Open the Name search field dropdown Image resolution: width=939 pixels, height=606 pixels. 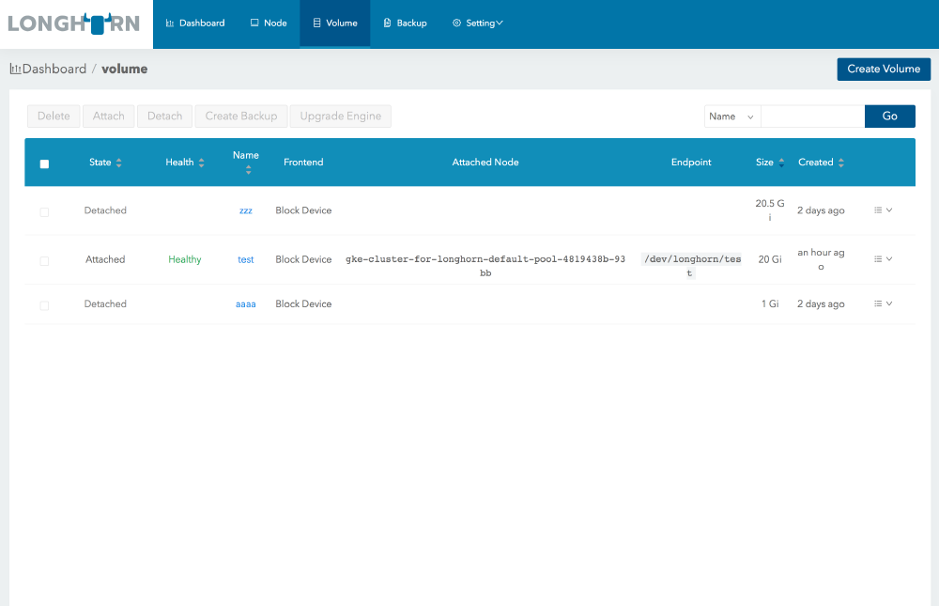click(x=731, y=117)
